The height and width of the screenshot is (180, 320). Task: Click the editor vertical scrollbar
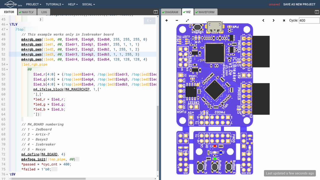158,138
